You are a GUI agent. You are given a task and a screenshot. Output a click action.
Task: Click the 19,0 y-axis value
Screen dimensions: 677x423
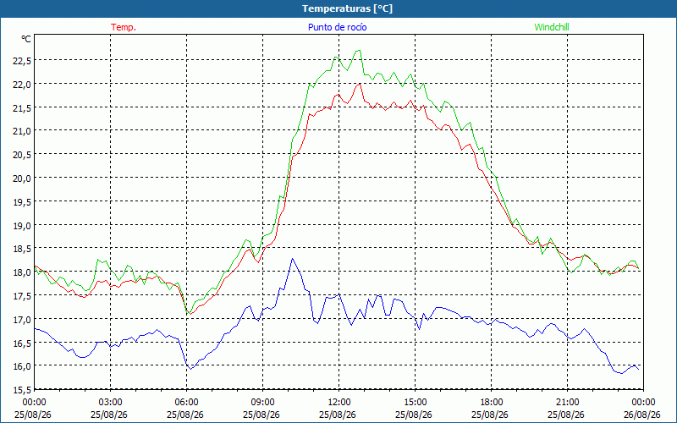coord(22,226)
